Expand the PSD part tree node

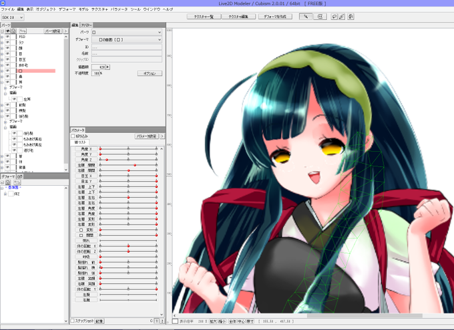(2, 37)
